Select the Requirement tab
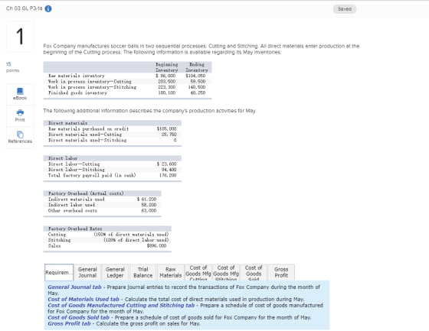 59,273
